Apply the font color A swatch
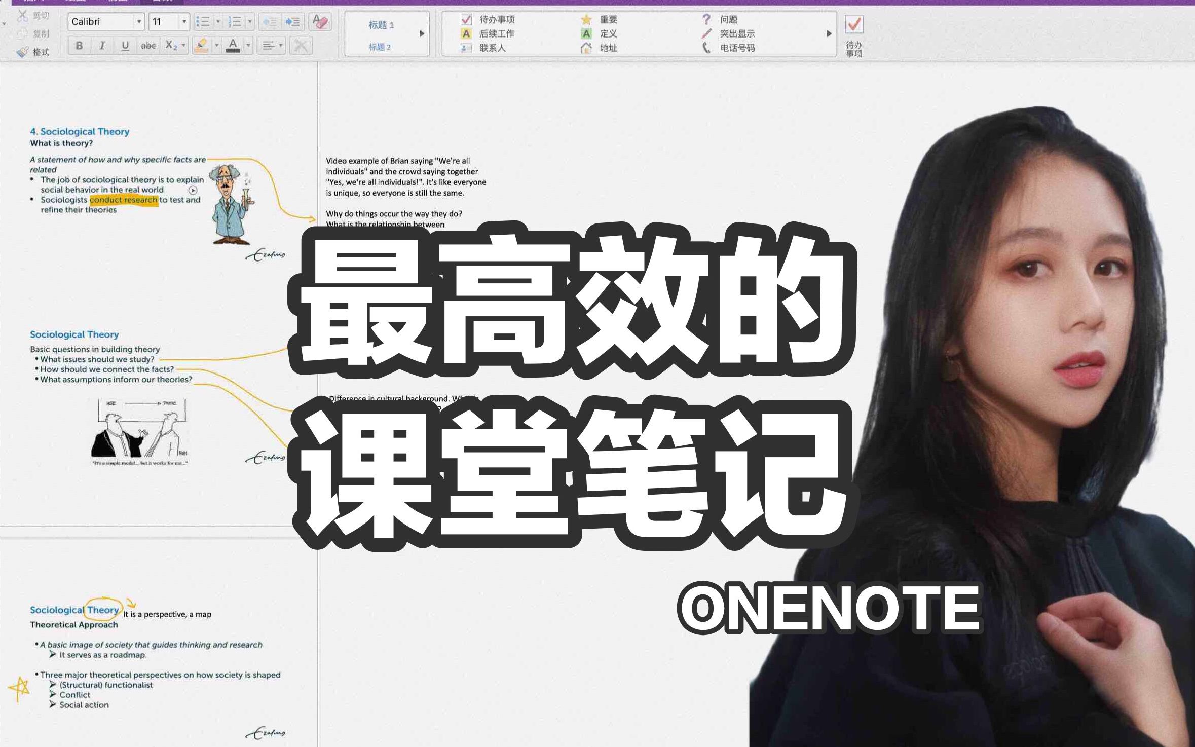Screen dimensions: 1195x747 [x=233, y=46]
